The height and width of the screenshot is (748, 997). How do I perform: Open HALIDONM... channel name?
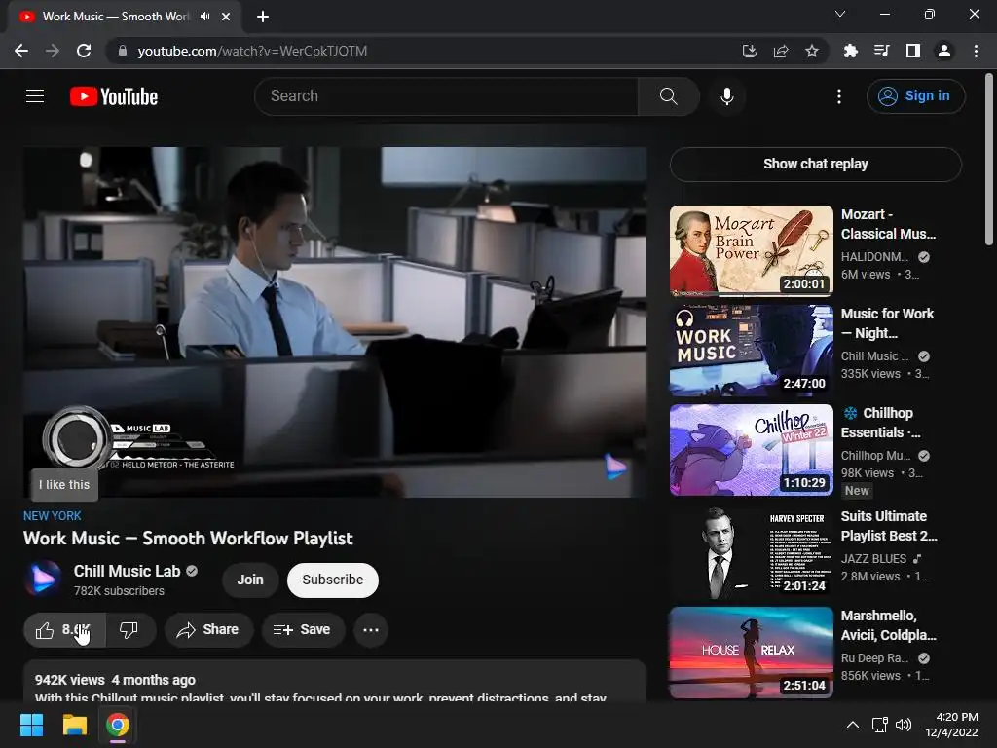[x=875, y=257]
